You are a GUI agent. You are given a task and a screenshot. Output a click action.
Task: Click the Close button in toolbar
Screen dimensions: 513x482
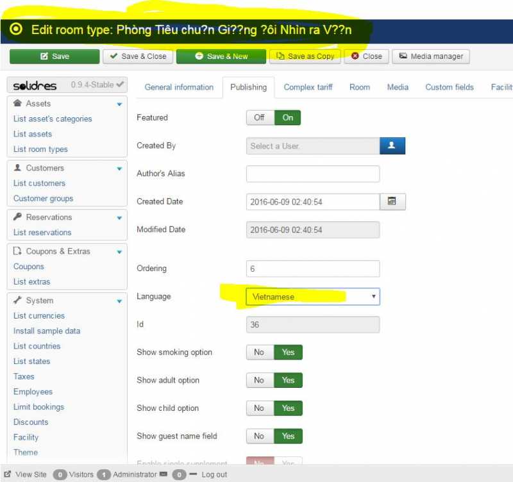[366, 56]
